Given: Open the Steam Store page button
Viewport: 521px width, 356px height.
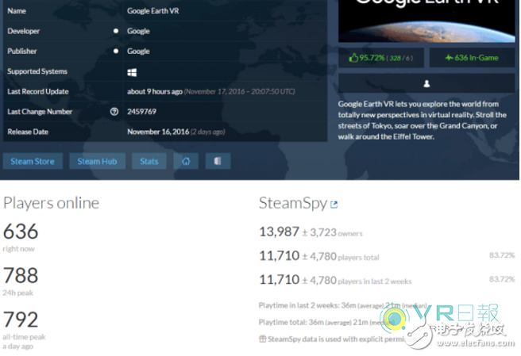Looking at the screenshot, I should [x=33, y=161].
